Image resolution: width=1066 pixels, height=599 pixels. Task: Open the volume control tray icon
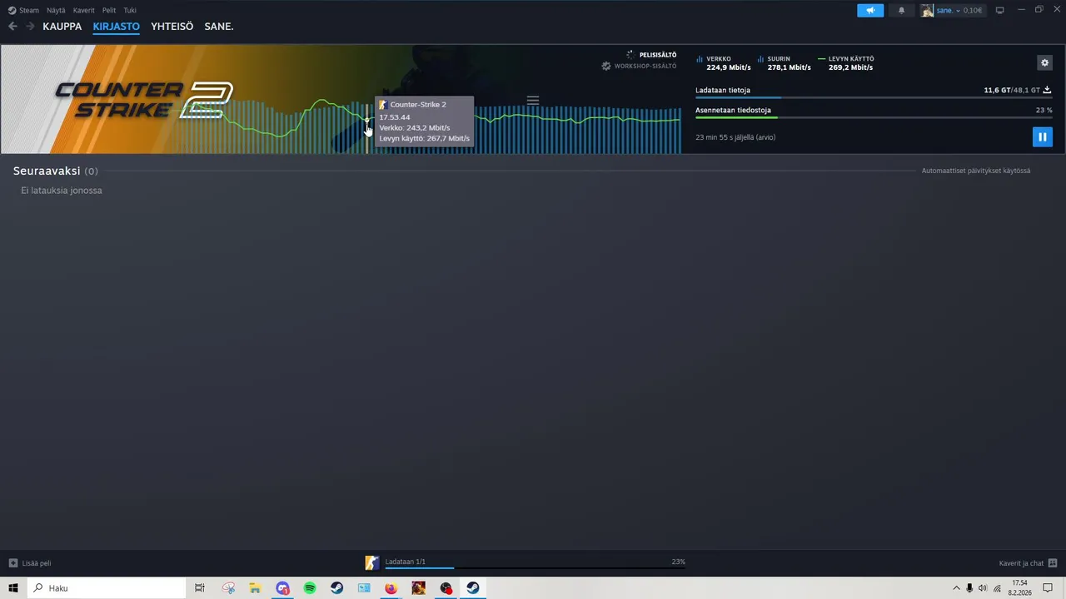983,588
